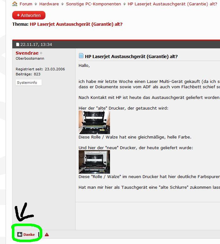Click the 'Beiträge: 823' text
Image resolution: width=220 pixels, height=244 pixels.
28,74
